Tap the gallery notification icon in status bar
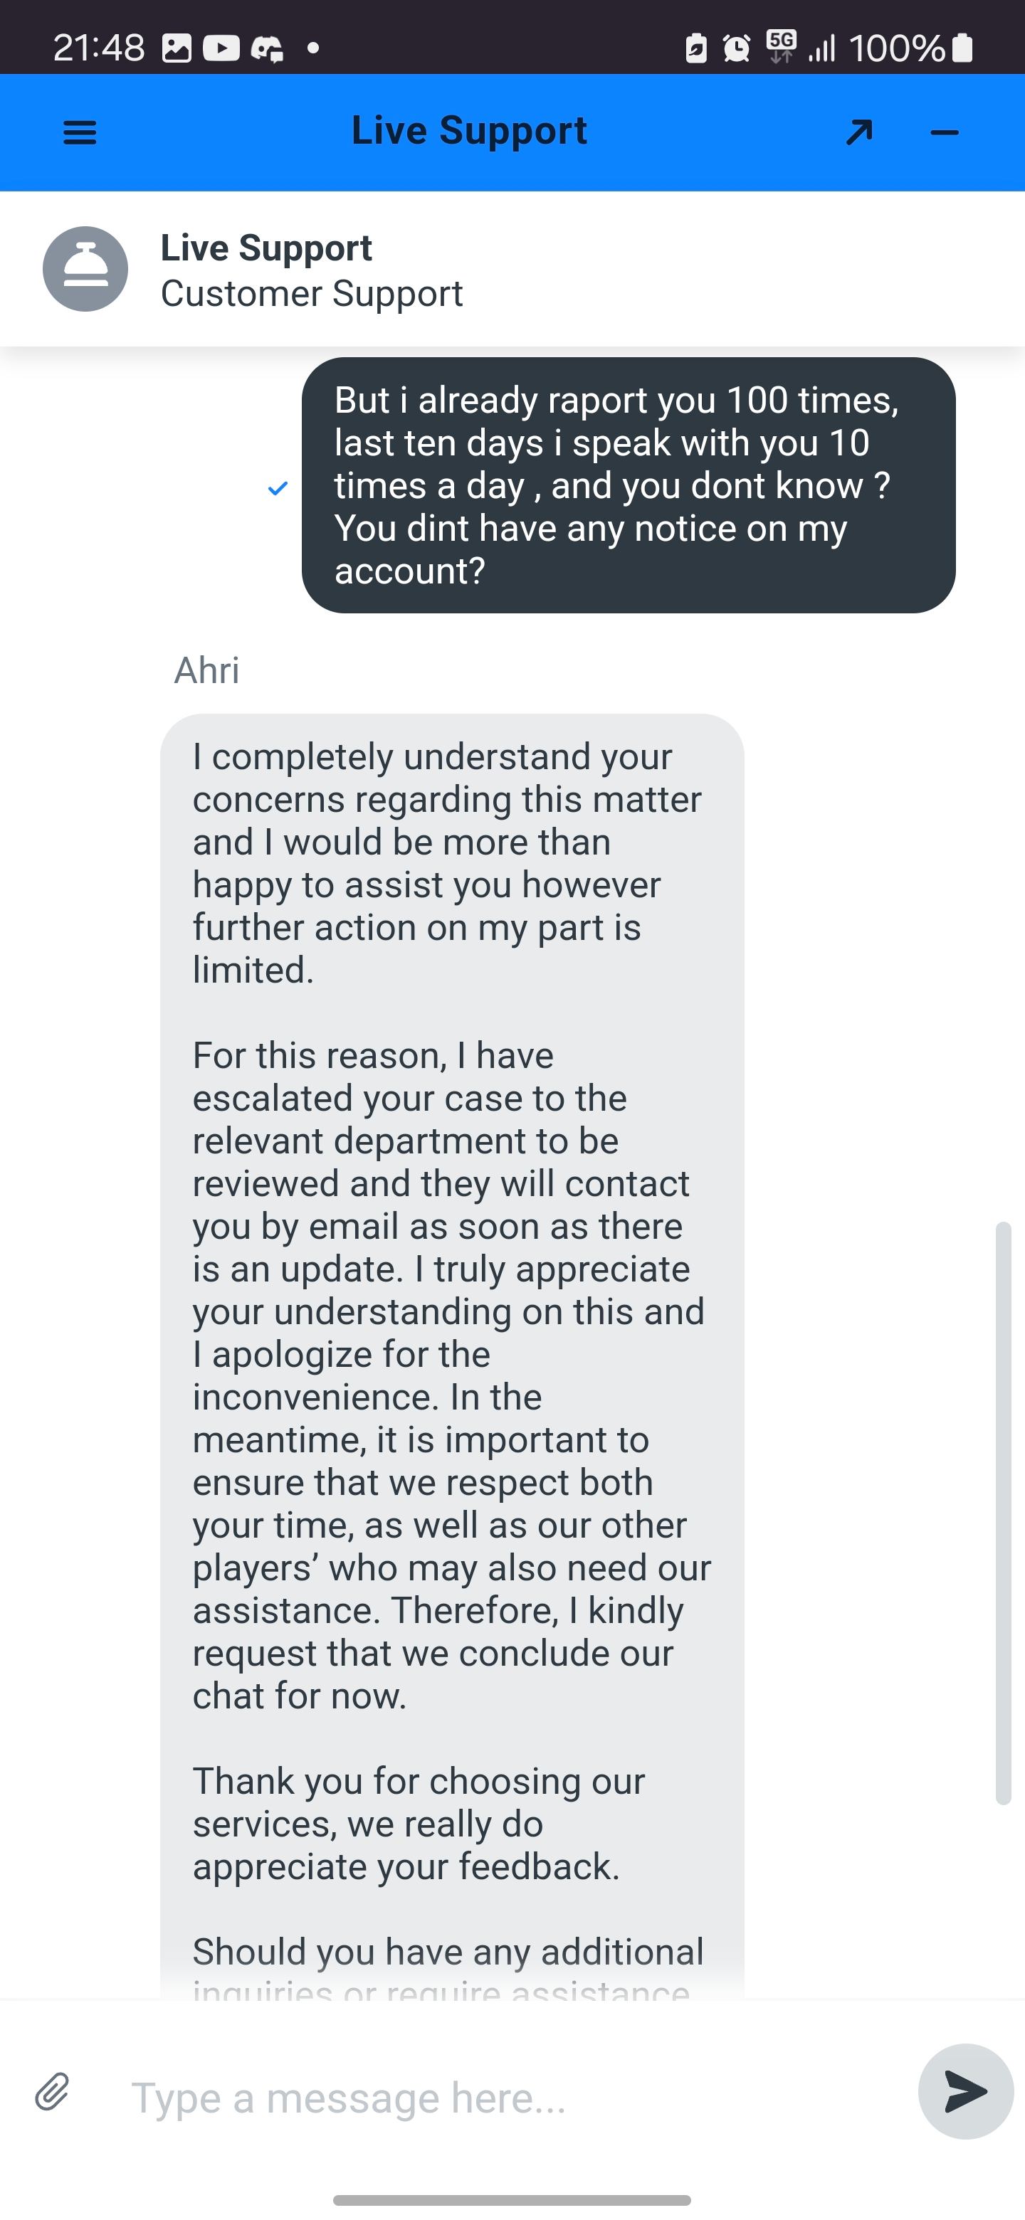This screenshot has height=2220, width=1025. 177,48
